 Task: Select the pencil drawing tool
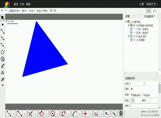pos(3,66)
